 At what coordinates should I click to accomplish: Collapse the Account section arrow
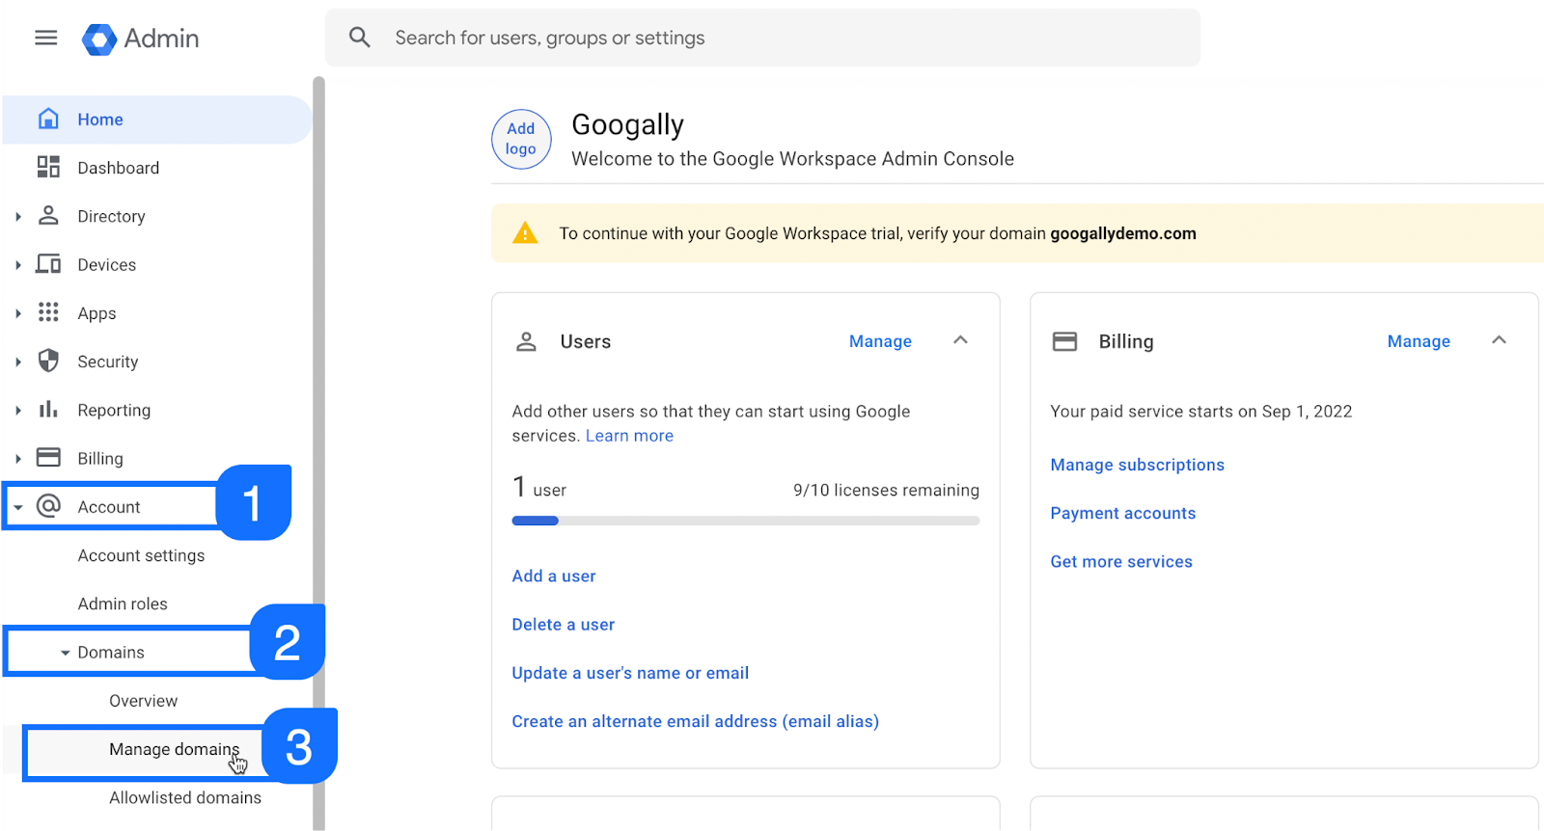pos(18,507)
